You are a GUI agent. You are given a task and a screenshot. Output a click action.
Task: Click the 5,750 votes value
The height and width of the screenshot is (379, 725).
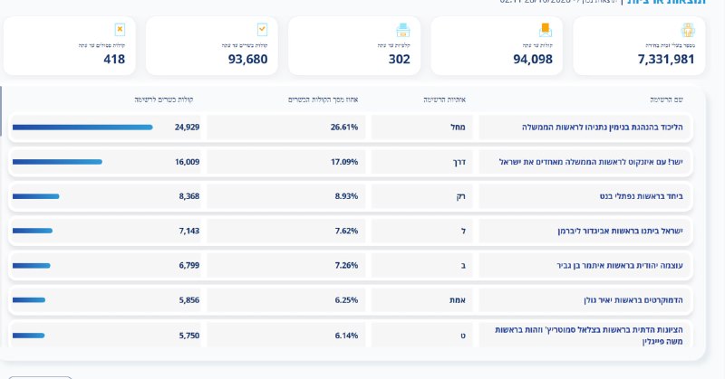click(189, 336)
